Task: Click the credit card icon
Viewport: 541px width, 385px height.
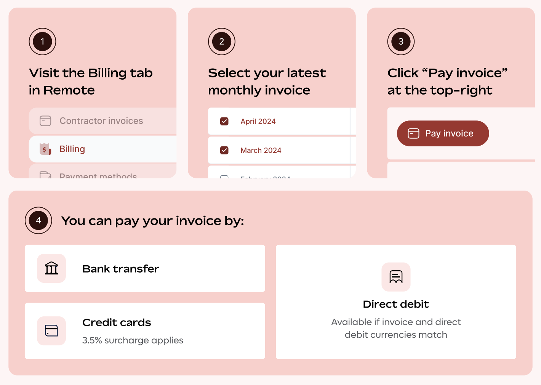Action: tap(51, 330)
